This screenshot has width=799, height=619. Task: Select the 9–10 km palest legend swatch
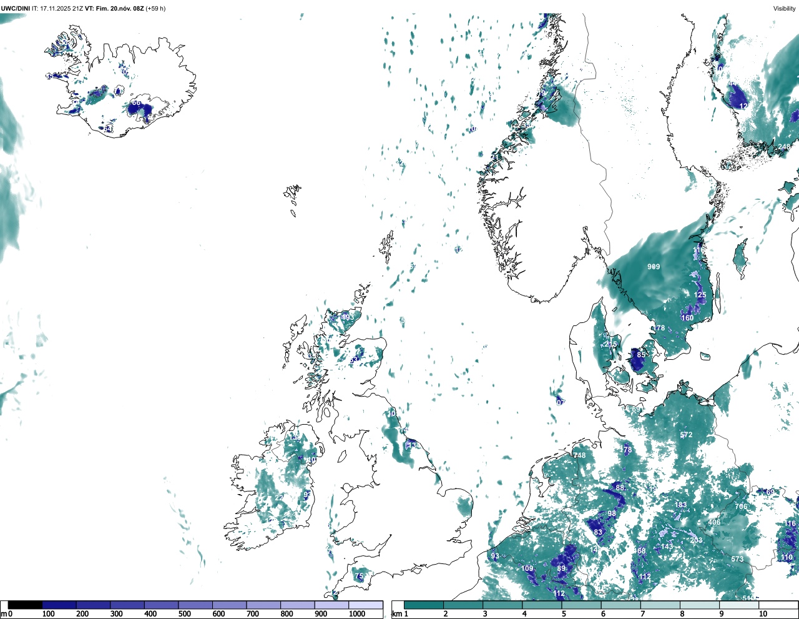point(739,605)
